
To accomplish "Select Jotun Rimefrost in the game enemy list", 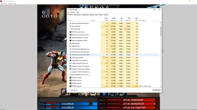I will click(129, 100).
